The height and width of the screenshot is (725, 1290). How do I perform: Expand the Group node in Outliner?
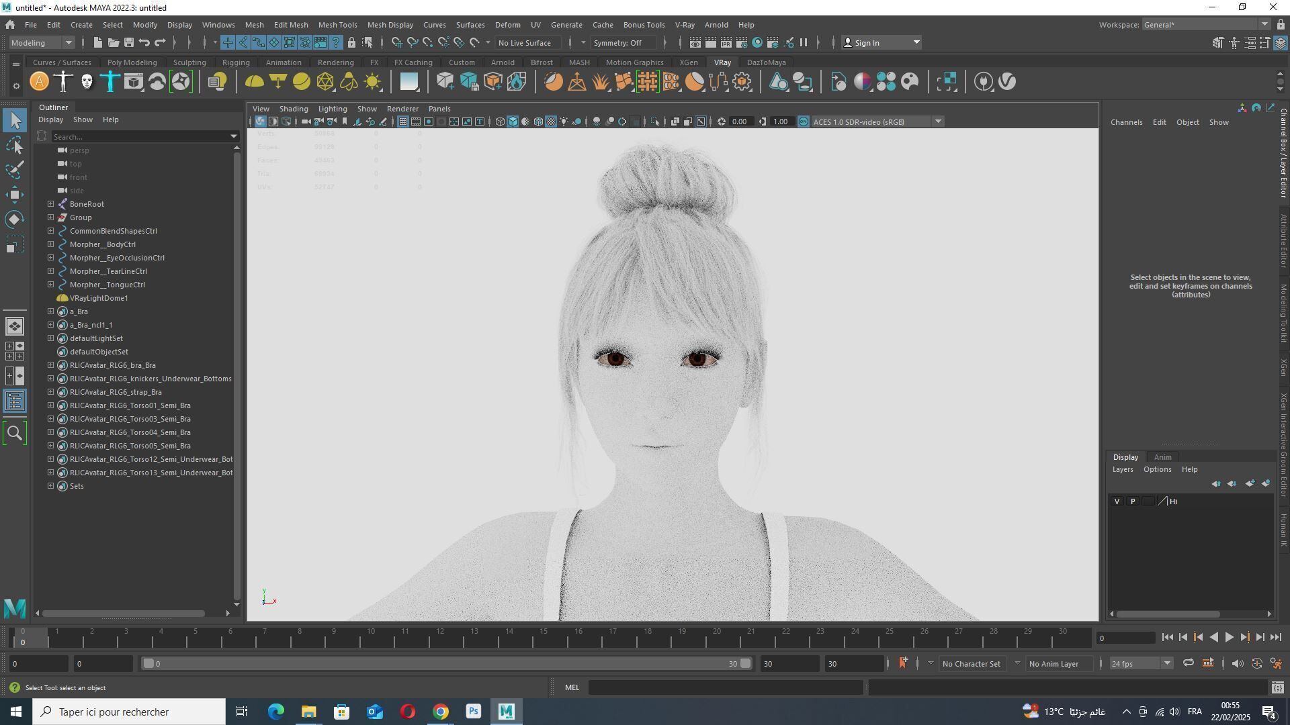click(x=50, y=217)
